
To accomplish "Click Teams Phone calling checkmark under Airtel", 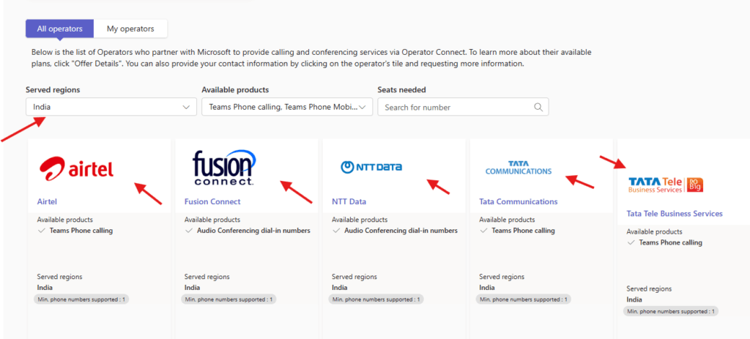I will 42,231.
